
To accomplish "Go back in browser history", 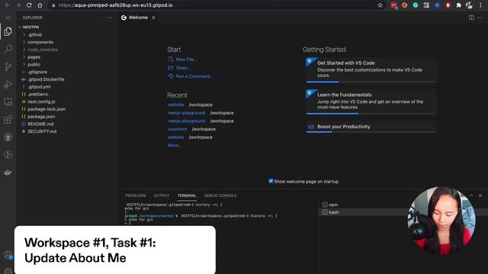I will pos(7,5).
